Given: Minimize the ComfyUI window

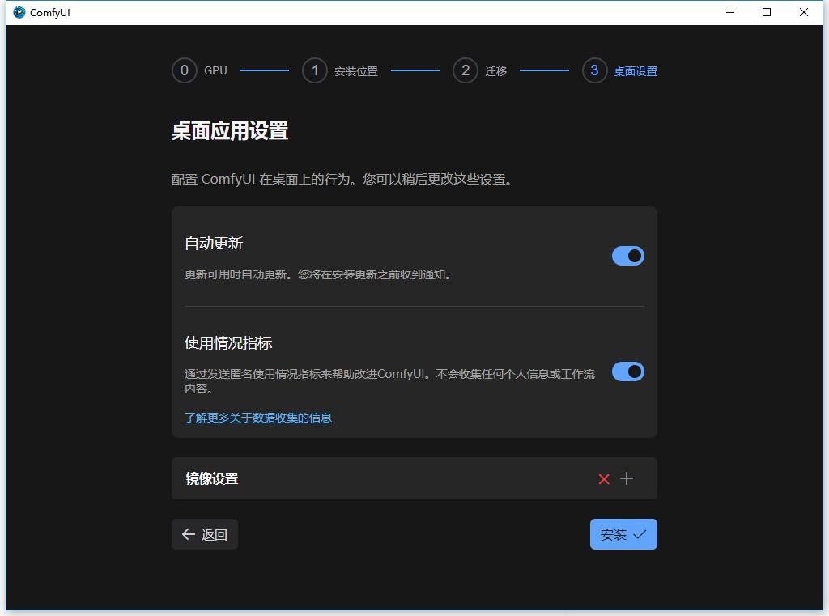Looking at the screenshot, I should pyautogui.click(x=730, y=12).
